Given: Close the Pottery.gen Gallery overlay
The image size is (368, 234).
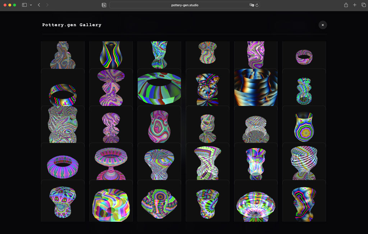Looking at the screenshot, I should coord(323,25).
